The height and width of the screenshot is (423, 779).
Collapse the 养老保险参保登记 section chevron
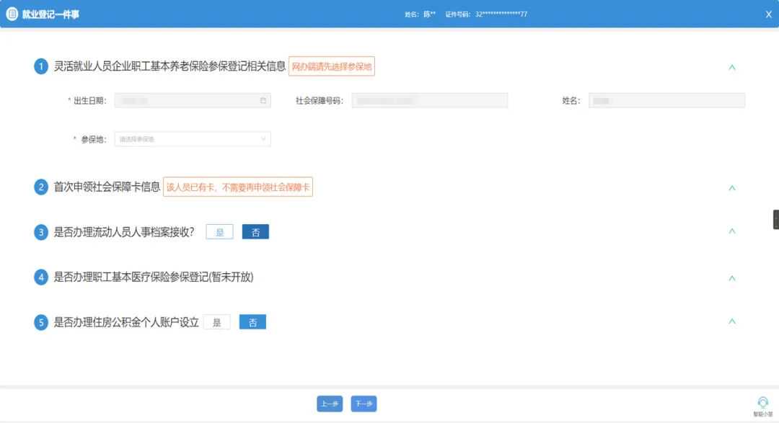(732, 68)
